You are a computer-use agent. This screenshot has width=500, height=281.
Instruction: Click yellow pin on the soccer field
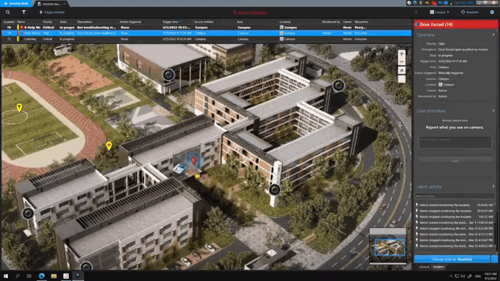[x=19, y=107]
